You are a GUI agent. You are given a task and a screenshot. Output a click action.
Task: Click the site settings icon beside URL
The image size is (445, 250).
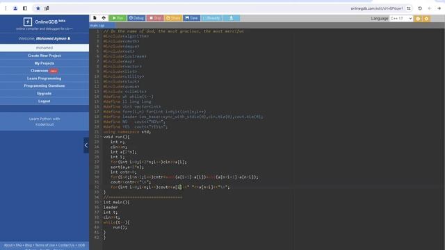[x=409, y=8]
